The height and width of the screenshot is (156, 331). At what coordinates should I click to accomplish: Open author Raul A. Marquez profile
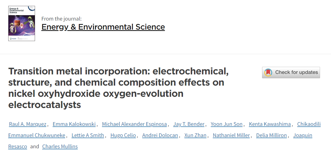coord(28,124)
